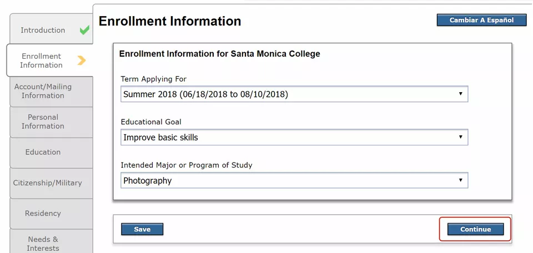Switch language with Cambiar A Español
The width and height of the screenshot is (533, 253).
[481, 21]
